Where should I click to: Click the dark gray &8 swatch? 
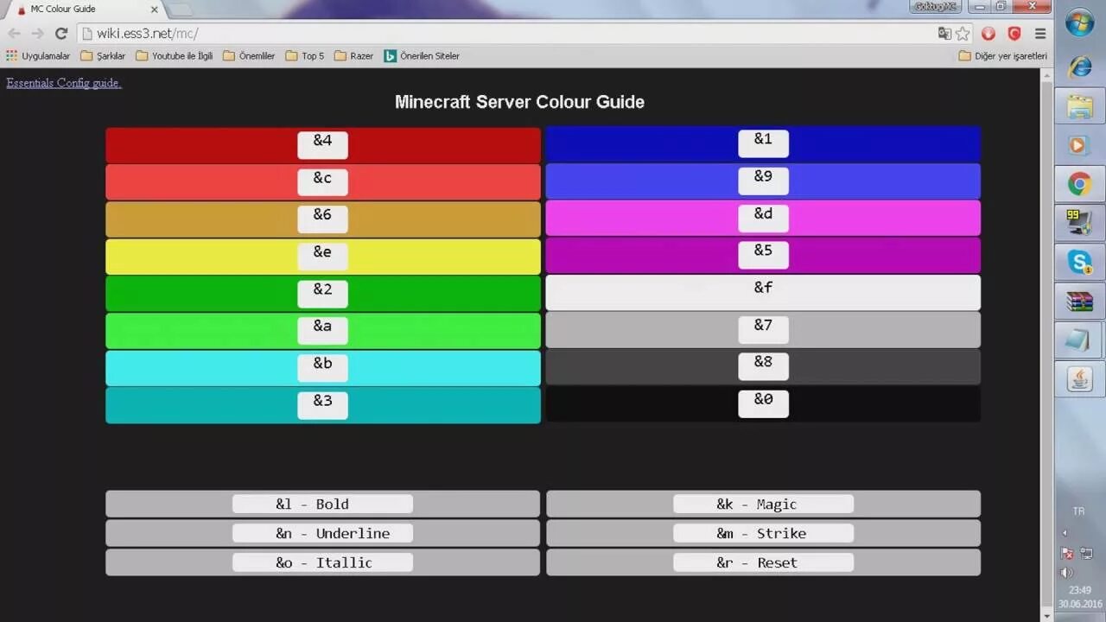click(763, 366)
